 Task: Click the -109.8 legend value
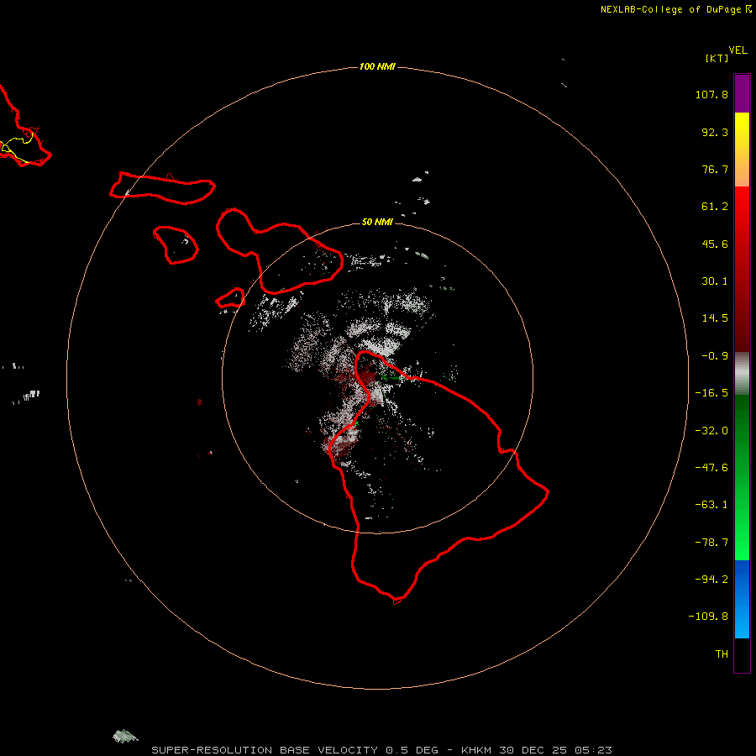pos(708,617)
